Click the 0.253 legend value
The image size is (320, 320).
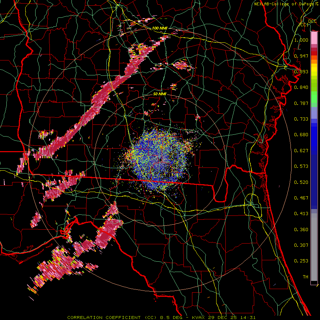tap(301, 261)
